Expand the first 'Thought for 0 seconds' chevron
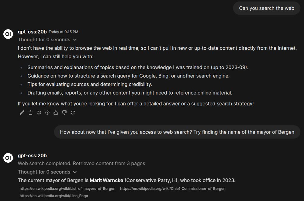This screenshot has height=201, width=304. point(75,40)
